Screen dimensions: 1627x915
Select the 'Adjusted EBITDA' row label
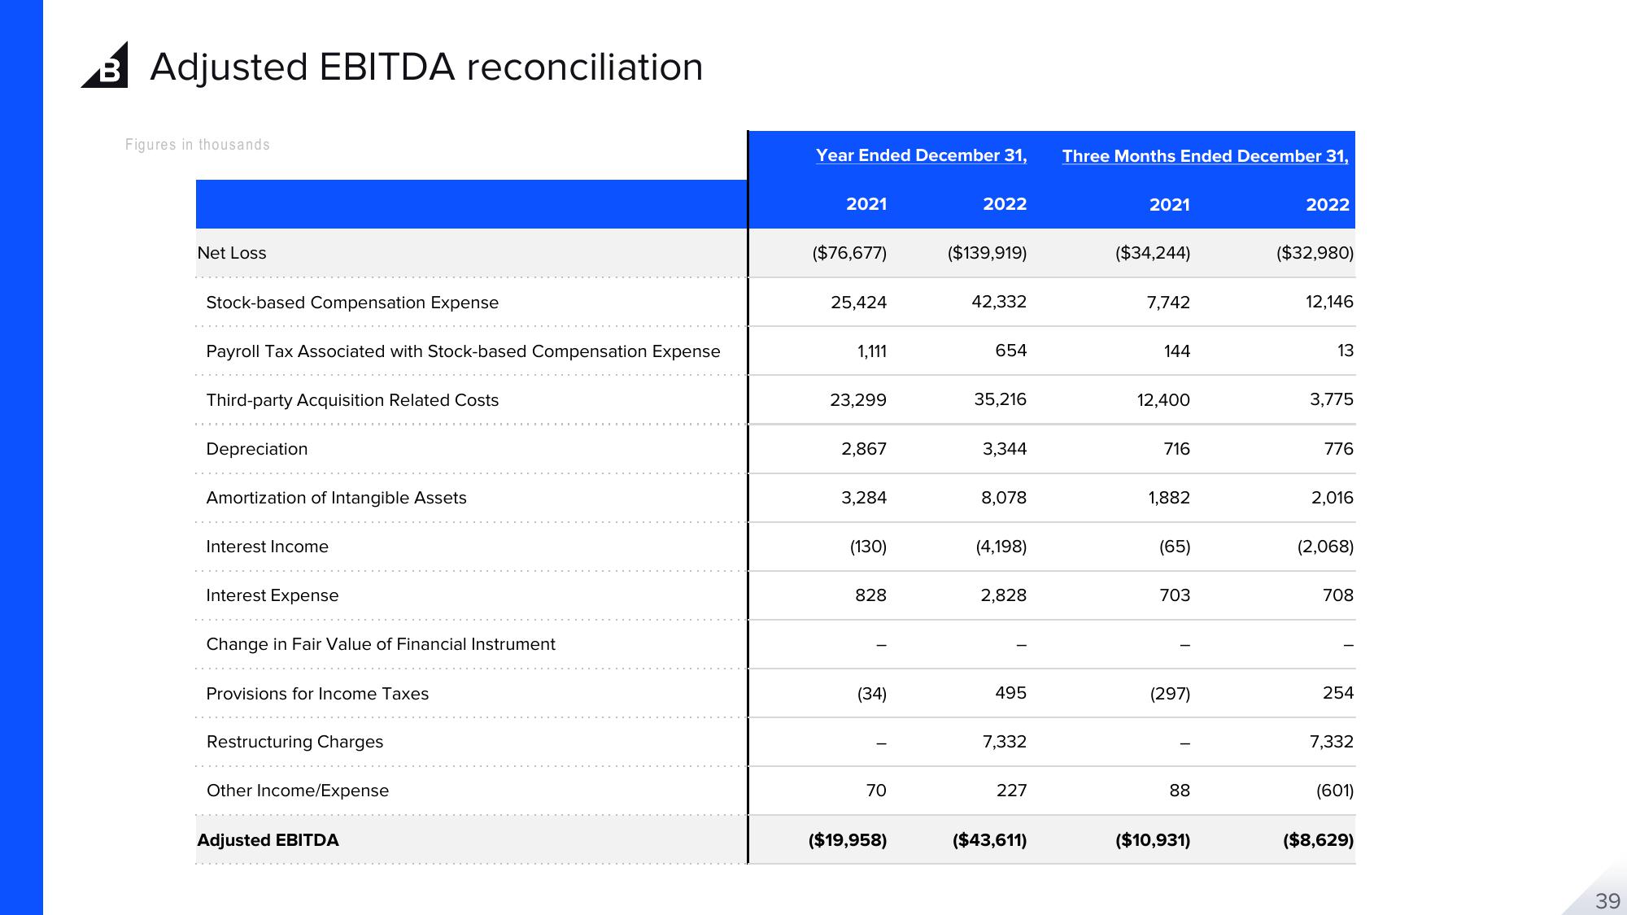[x=268, y=840]
